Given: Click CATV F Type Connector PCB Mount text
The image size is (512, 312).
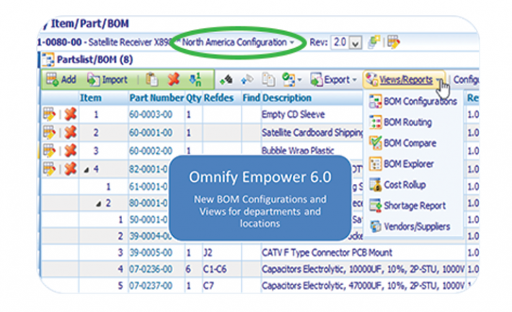Looking at the screenshot, I should click(327, 253).
